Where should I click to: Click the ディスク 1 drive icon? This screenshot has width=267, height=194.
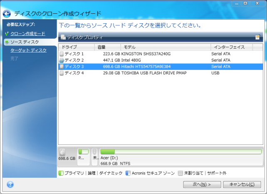coord(62,54)
